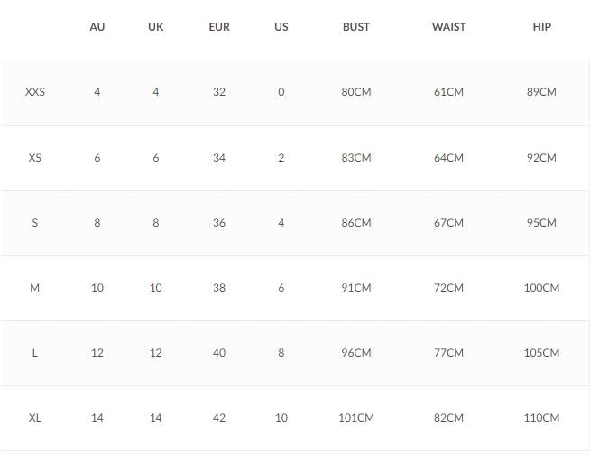Click the 80CM bust value
Viewport: 590px width, 464px height.
click(x=356, y=92)
